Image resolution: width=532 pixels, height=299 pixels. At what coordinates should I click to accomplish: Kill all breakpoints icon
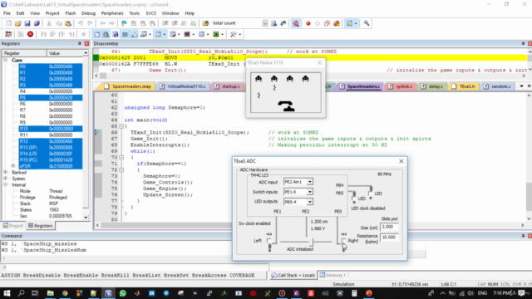(337, 23)
